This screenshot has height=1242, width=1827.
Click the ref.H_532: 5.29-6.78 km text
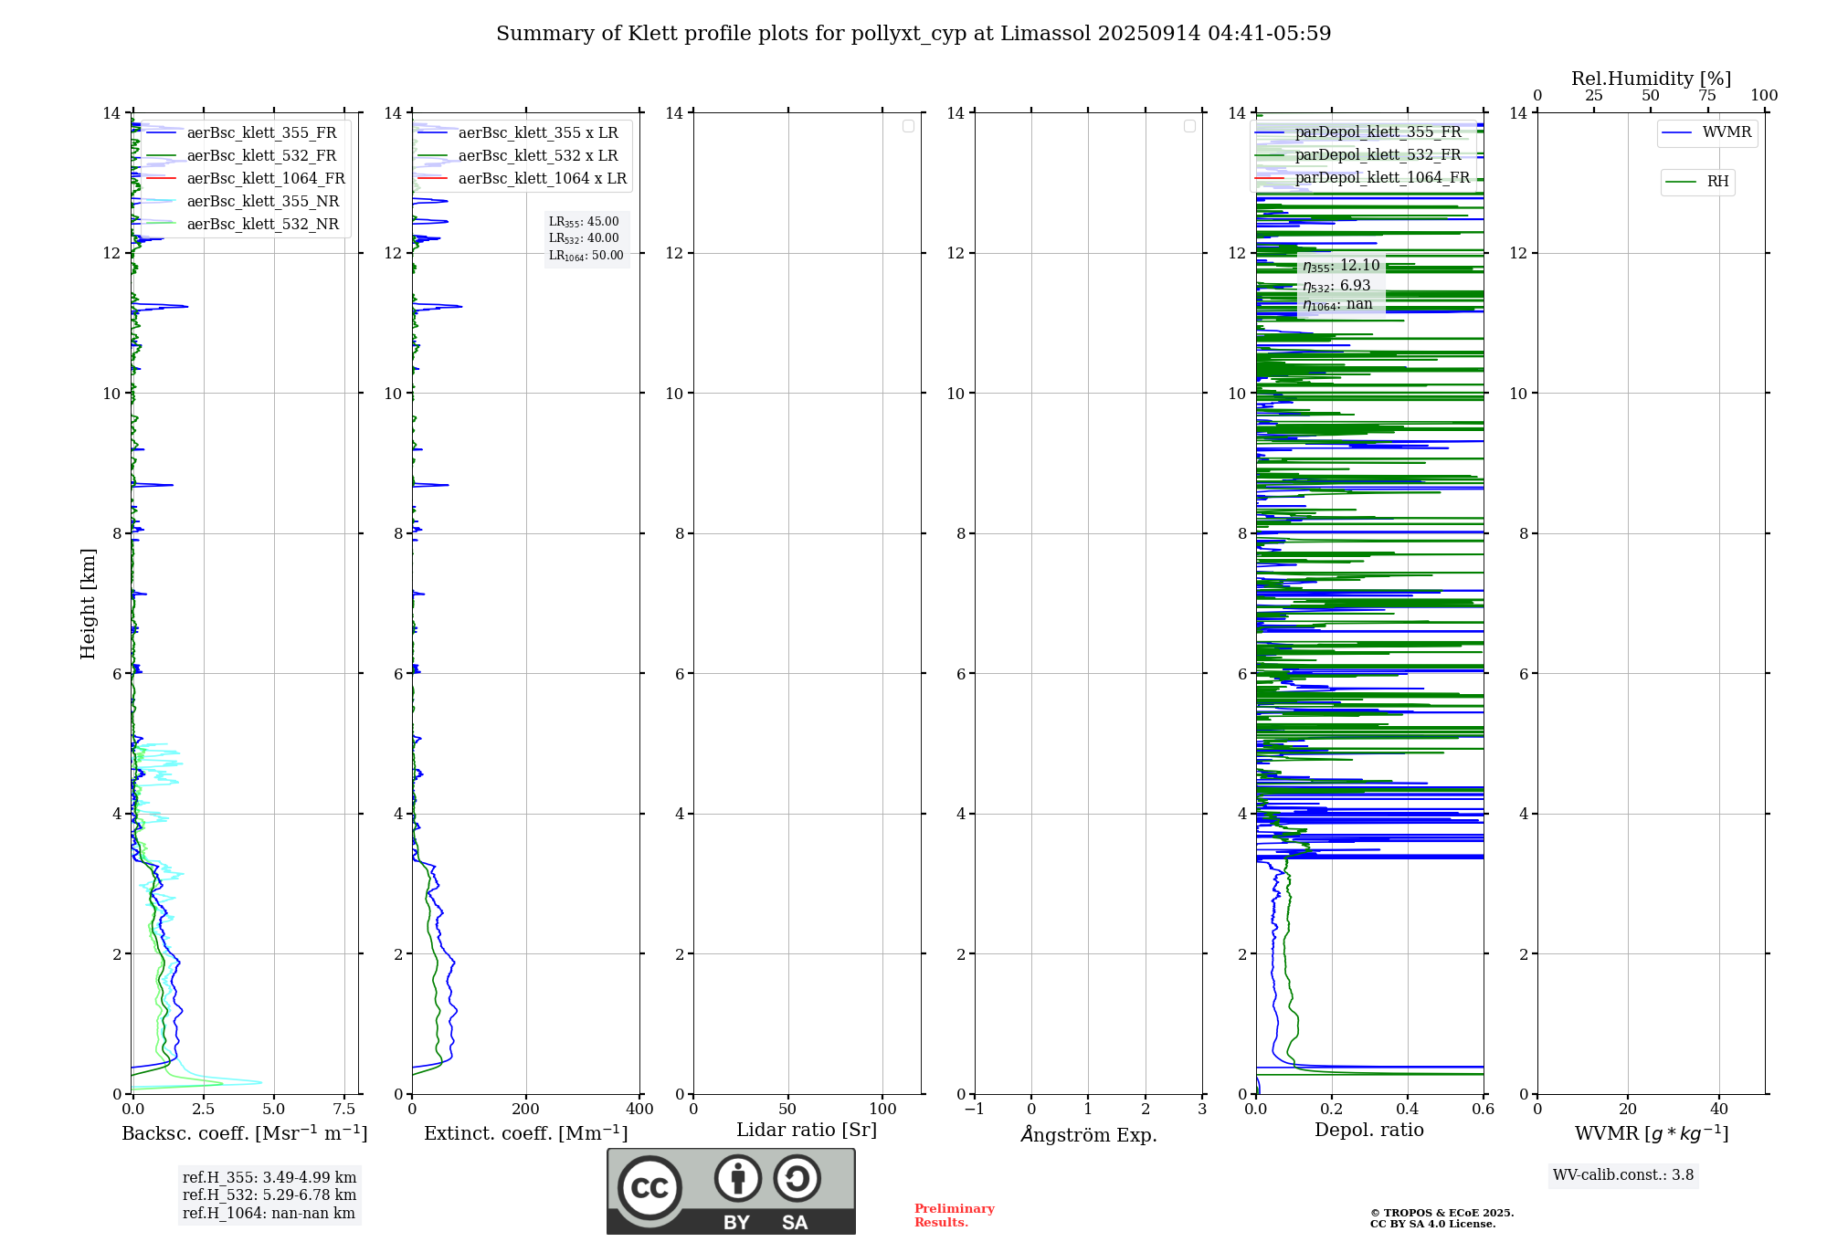point(269,1195)
